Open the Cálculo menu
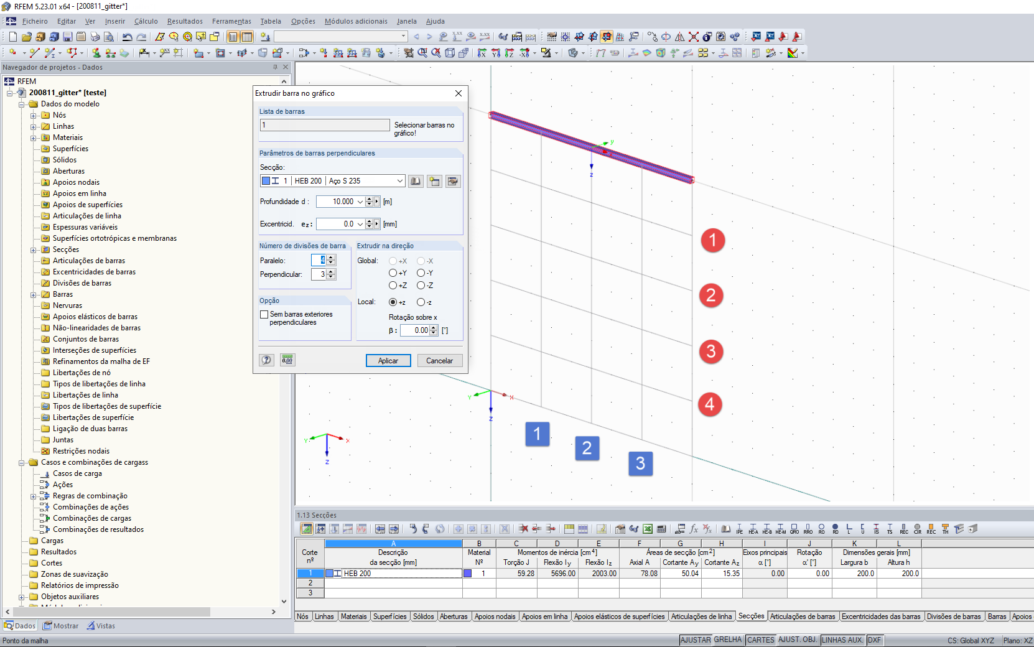Viewport: 1034px width, 647px height. pos(146,21)
